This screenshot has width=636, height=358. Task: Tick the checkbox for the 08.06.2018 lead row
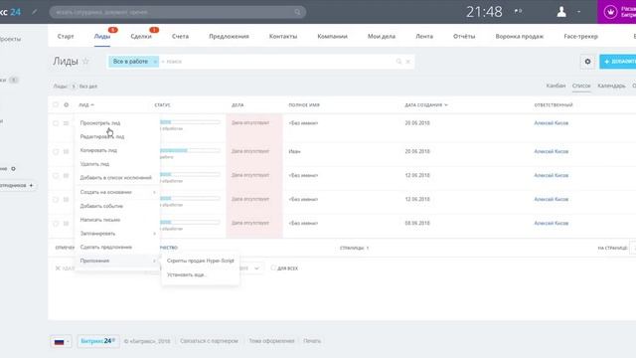(x=56, y=223)
